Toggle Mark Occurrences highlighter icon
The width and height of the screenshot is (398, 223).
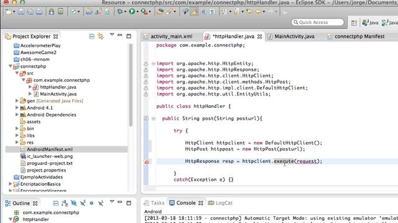(195, 12)
